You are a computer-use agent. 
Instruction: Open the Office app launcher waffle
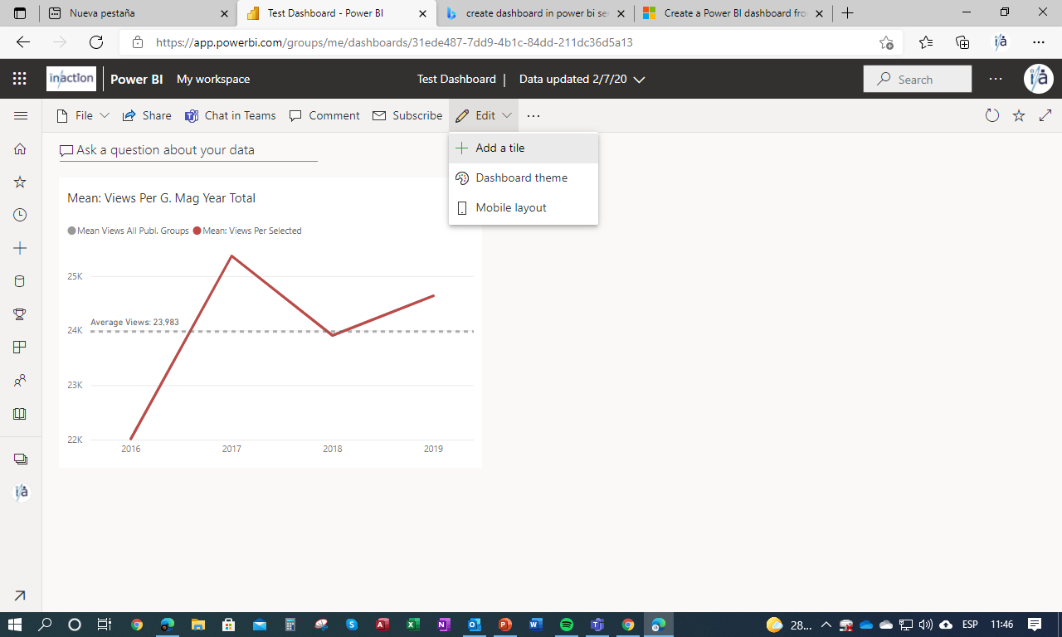point(20,79)
